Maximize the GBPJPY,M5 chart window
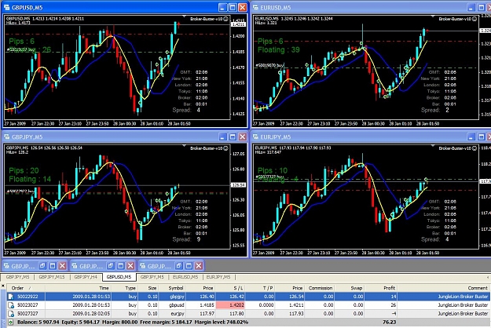 pyautogui.click(x=233, y=137)
